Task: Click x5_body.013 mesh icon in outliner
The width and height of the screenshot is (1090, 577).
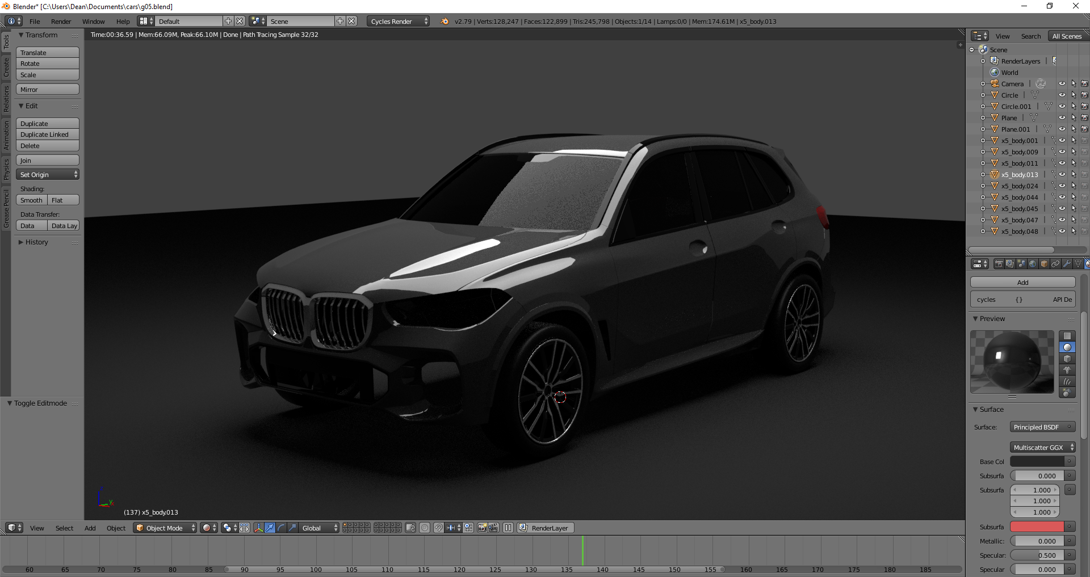Action: coord(995,174)
